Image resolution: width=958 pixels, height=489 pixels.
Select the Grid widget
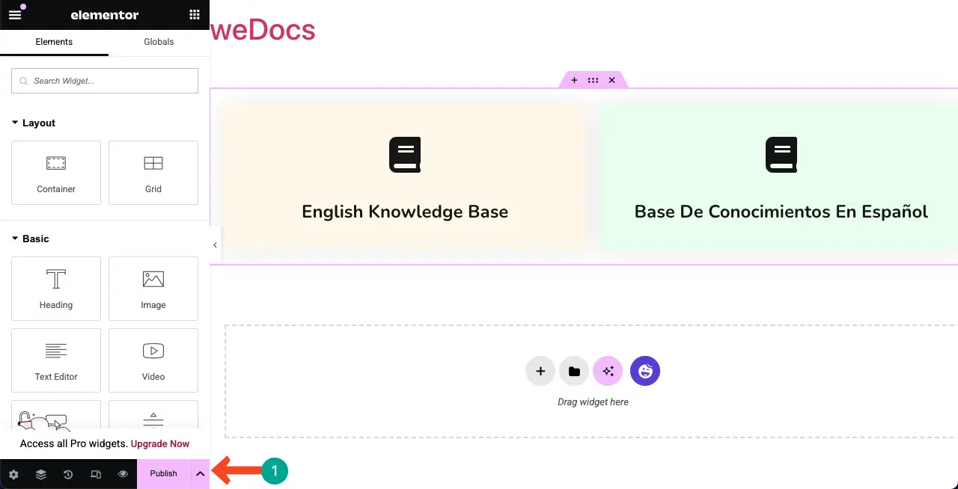click(x=153, y=173)
